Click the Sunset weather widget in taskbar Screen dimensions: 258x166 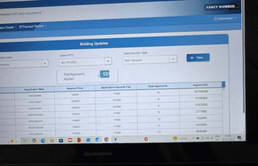pyautogui.click(x=180, y=139)
